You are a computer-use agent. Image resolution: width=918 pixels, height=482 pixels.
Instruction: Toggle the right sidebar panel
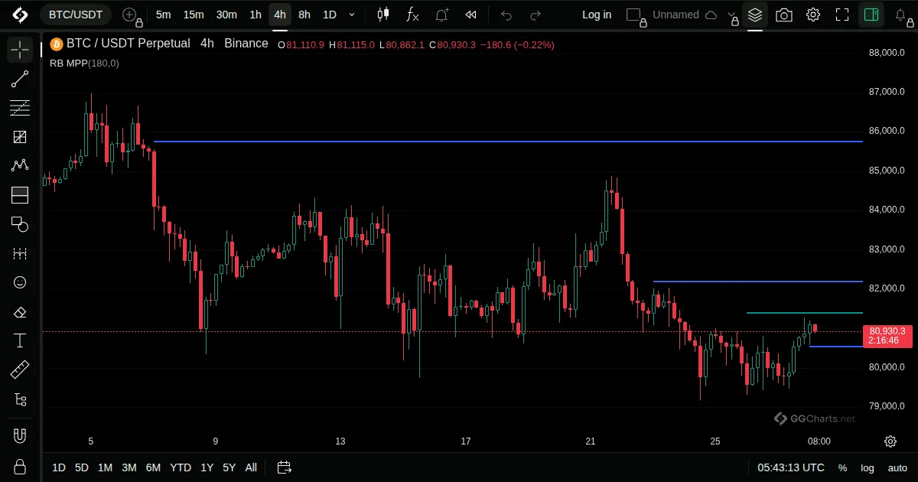pyautogui.click(x=871, y=15)
